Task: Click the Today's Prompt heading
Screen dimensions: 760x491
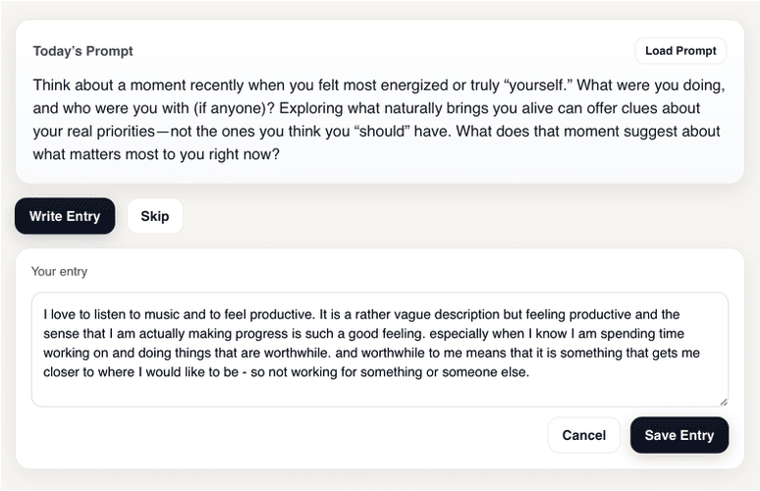Action: (x=82, y=51)
